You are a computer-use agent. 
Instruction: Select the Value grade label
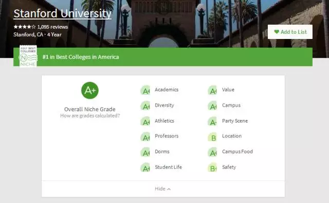click(228, 90)
